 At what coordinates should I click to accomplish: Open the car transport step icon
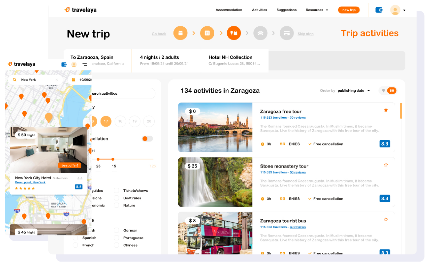coord(260,33)
